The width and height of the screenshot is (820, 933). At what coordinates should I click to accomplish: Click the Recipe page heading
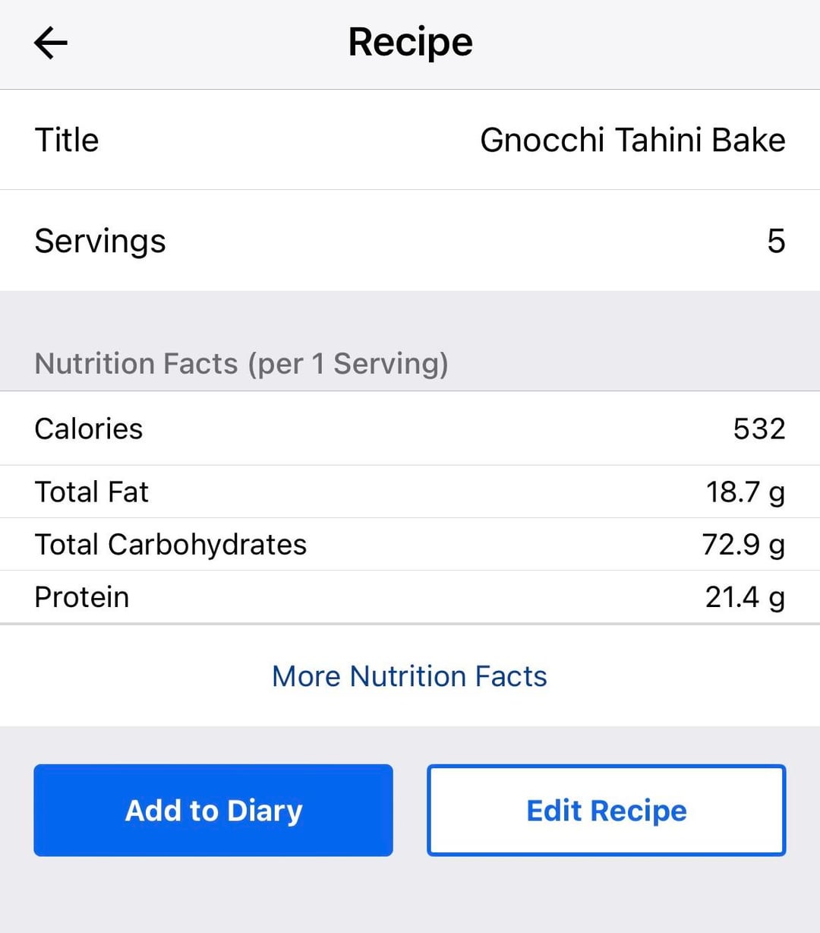point(410,43)
